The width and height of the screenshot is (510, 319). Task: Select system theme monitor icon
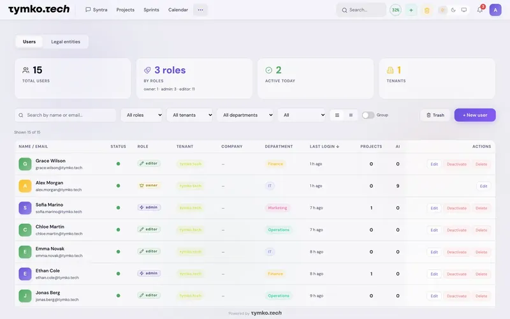click(x=464, y=10)
